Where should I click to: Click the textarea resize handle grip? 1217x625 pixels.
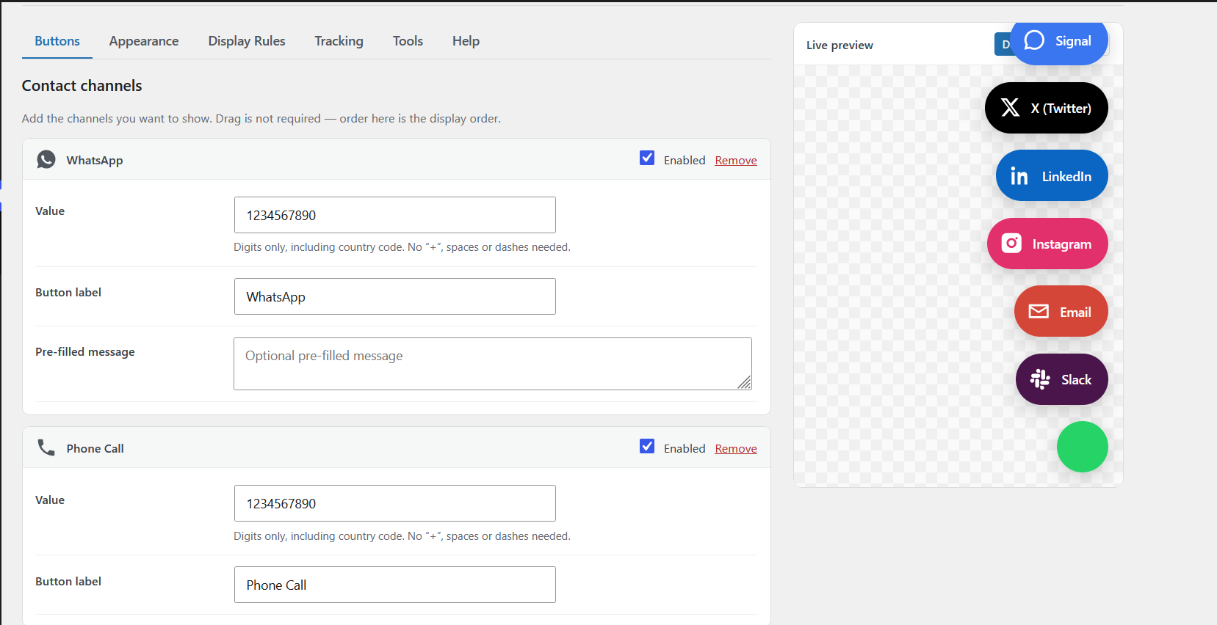[x=745, y=383]
